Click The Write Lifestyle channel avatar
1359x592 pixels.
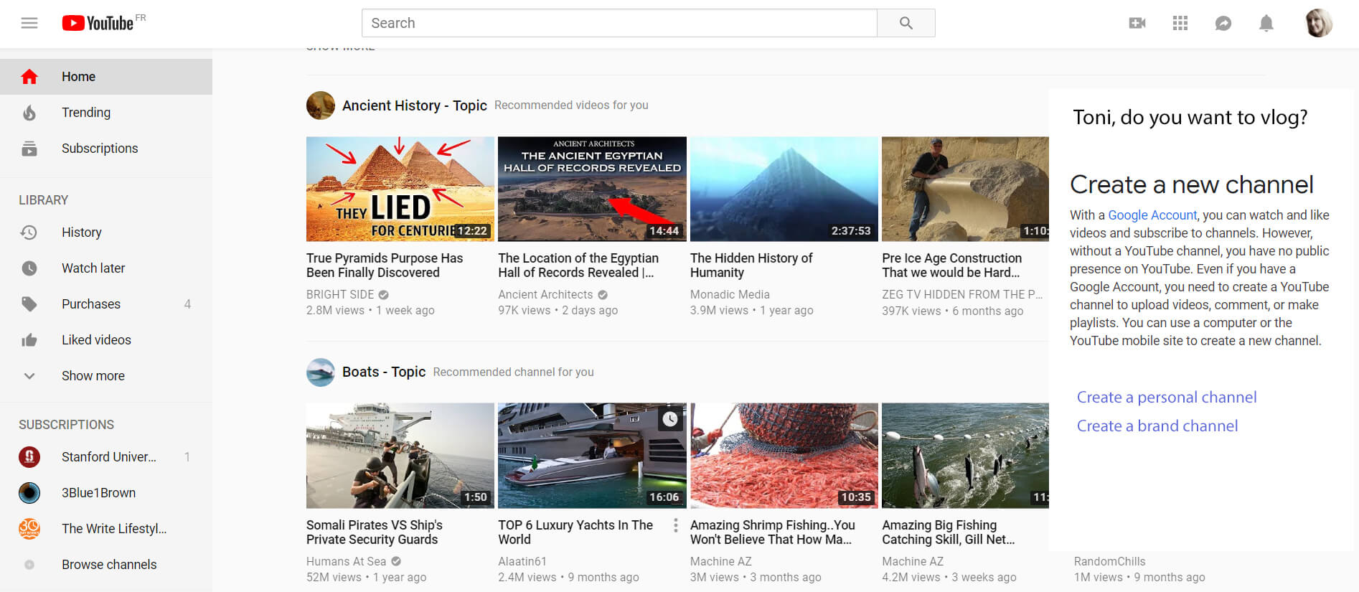pyautogui.click(x=29, y=528)
